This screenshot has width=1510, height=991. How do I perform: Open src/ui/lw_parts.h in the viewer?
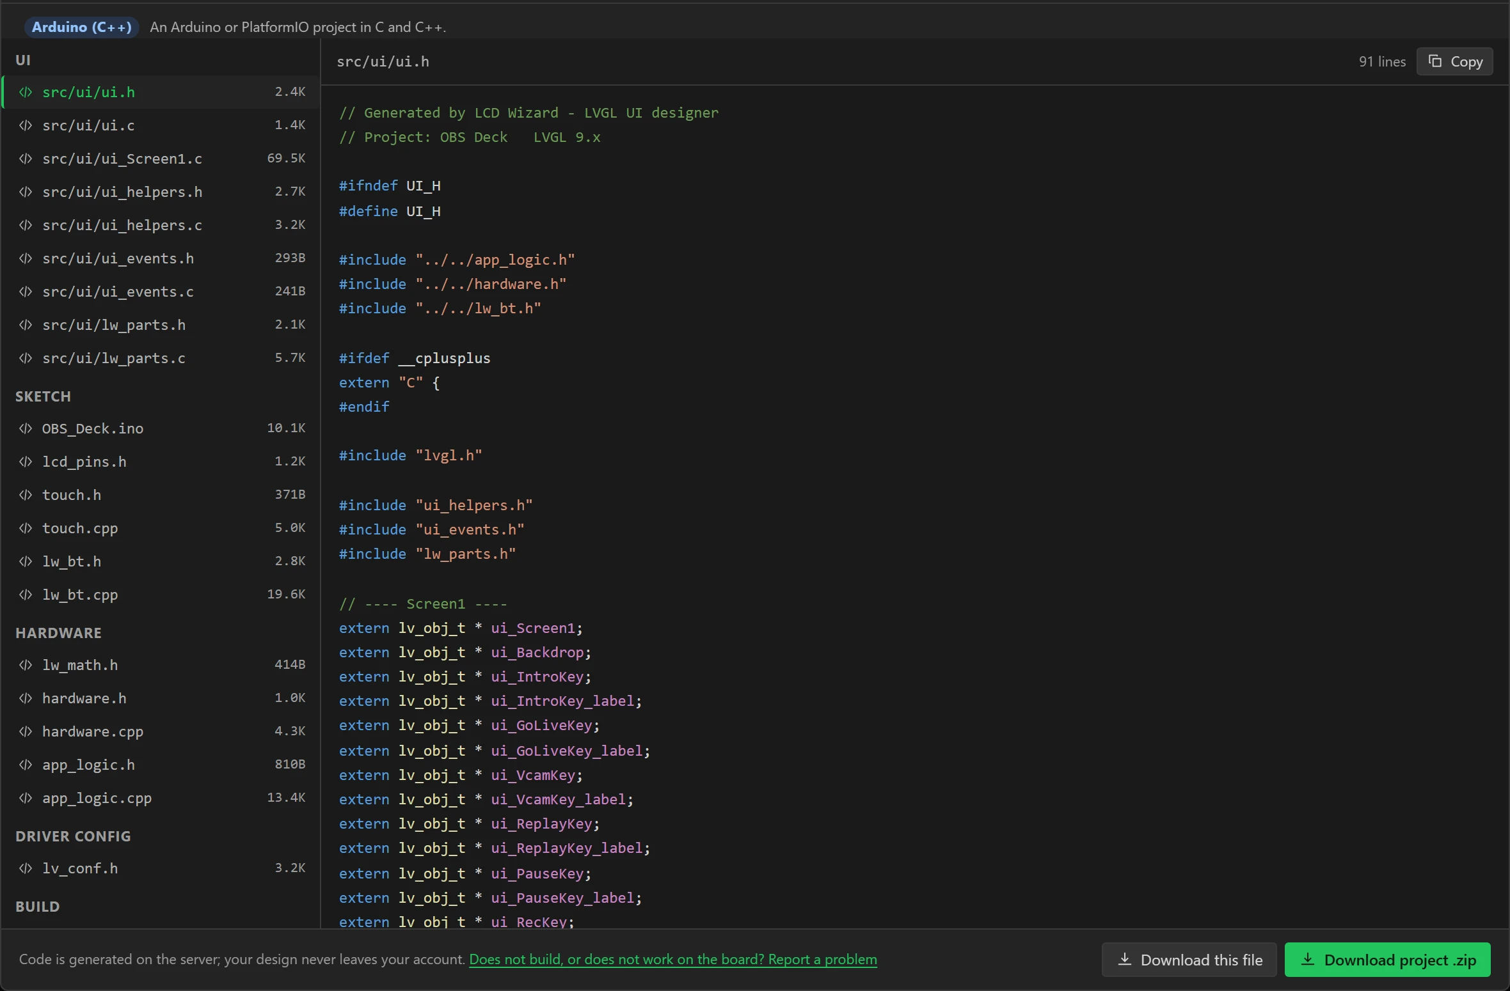(x=162, y=325)
